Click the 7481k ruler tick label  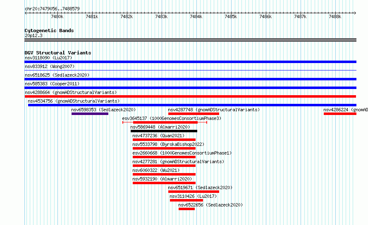[92, 16]
